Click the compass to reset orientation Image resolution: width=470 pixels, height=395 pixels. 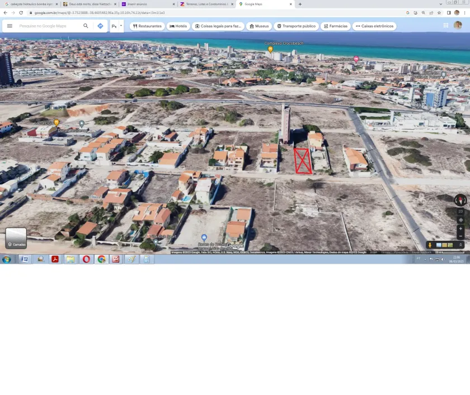tap(460, 200)
